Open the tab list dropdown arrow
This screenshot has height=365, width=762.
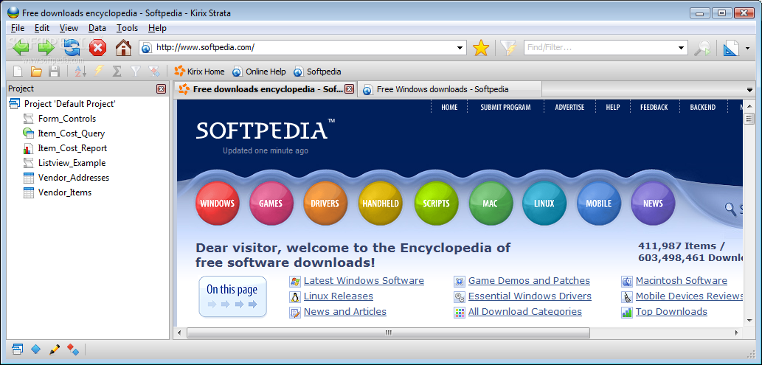pyautogui.click(x=750, y=90)
